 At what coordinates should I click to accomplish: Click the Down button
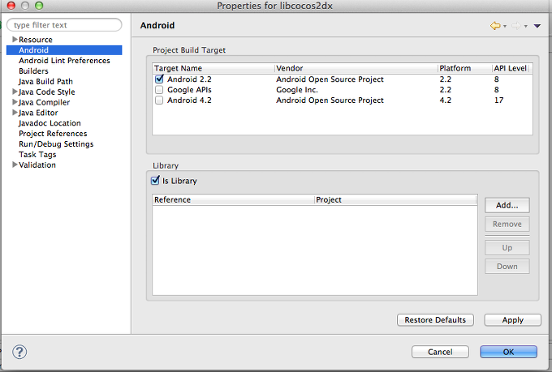coord(507,266)
